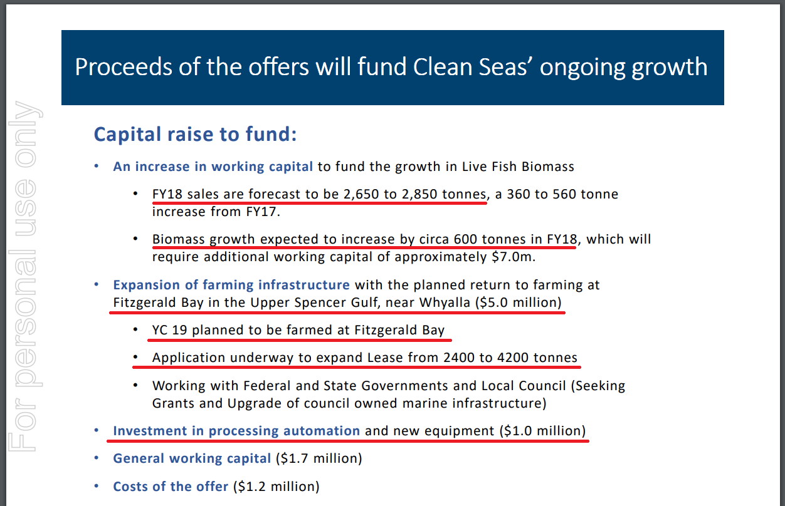The image size is (785, 506).
Task: Select bold 'Costs of the offer' text
Action: click(x=171, y=487)
